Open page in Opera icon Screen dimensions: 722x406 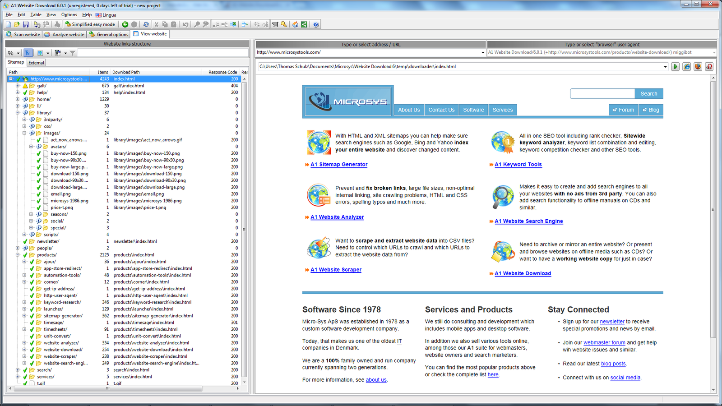coord(709,66)
